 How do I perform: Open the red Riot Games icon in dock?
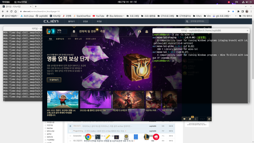[x=156, y=137]
